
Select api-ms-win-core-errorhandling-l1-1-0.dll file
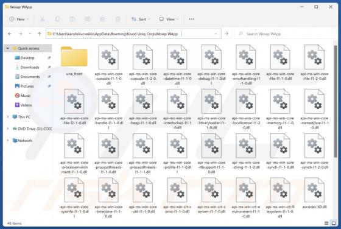(x=246, y=65)
